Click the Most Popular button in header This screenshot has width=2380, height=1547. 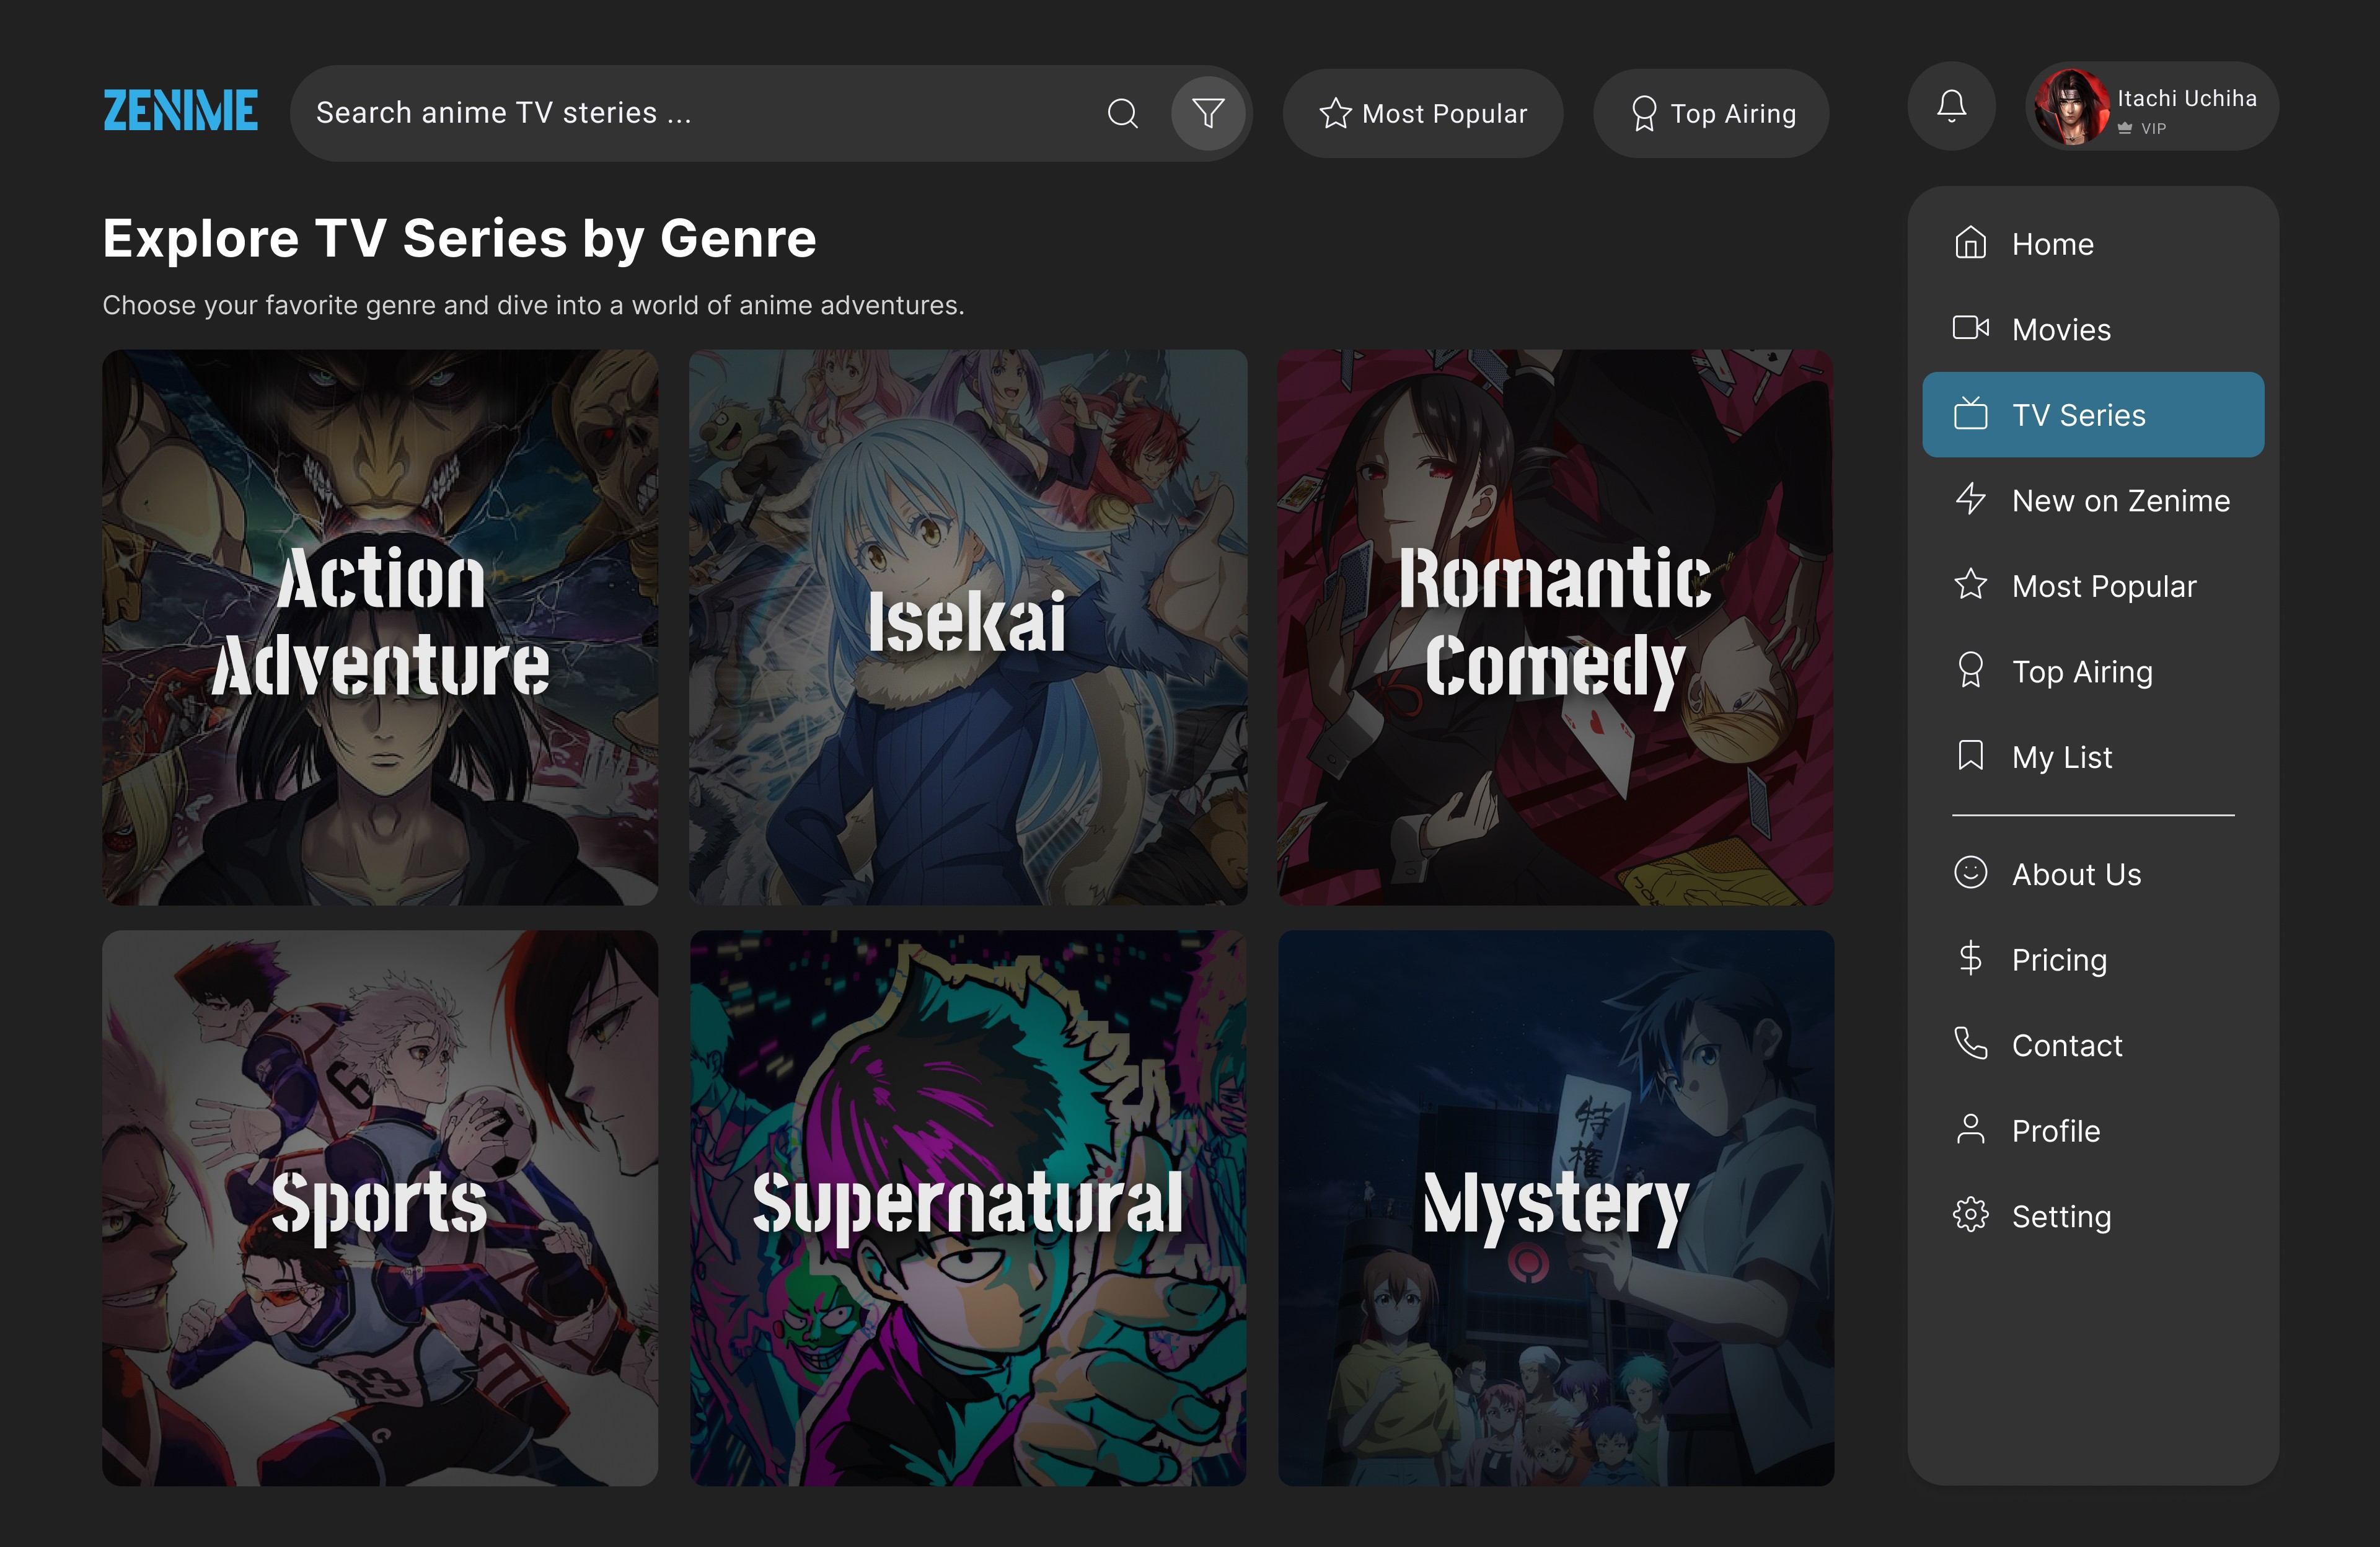tap(1422, 113)
